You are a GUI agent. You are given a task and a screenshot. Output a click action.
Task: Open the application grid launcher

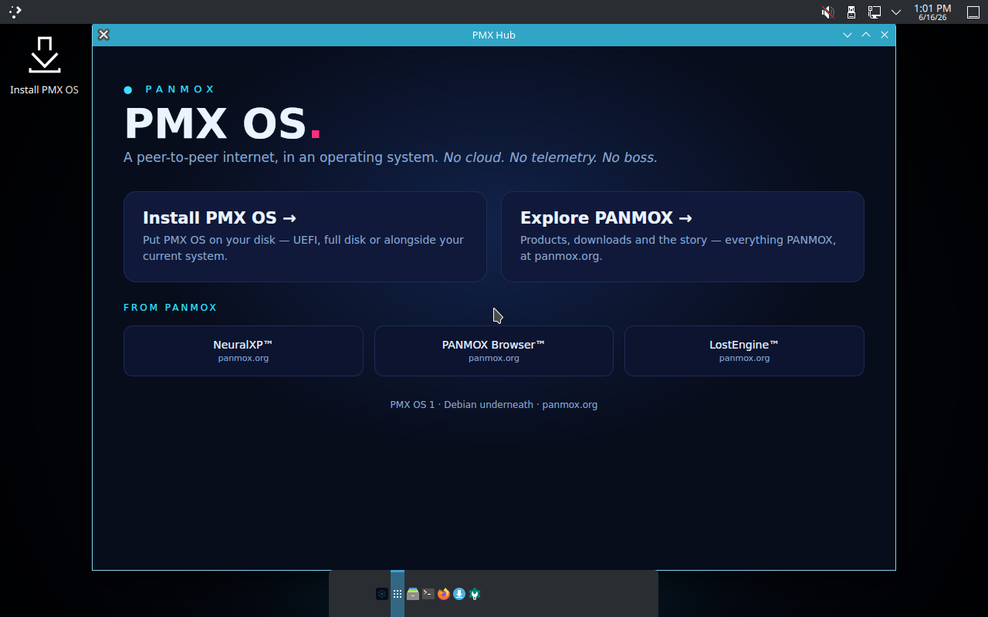pyautogui.click(x=398, y=594)
